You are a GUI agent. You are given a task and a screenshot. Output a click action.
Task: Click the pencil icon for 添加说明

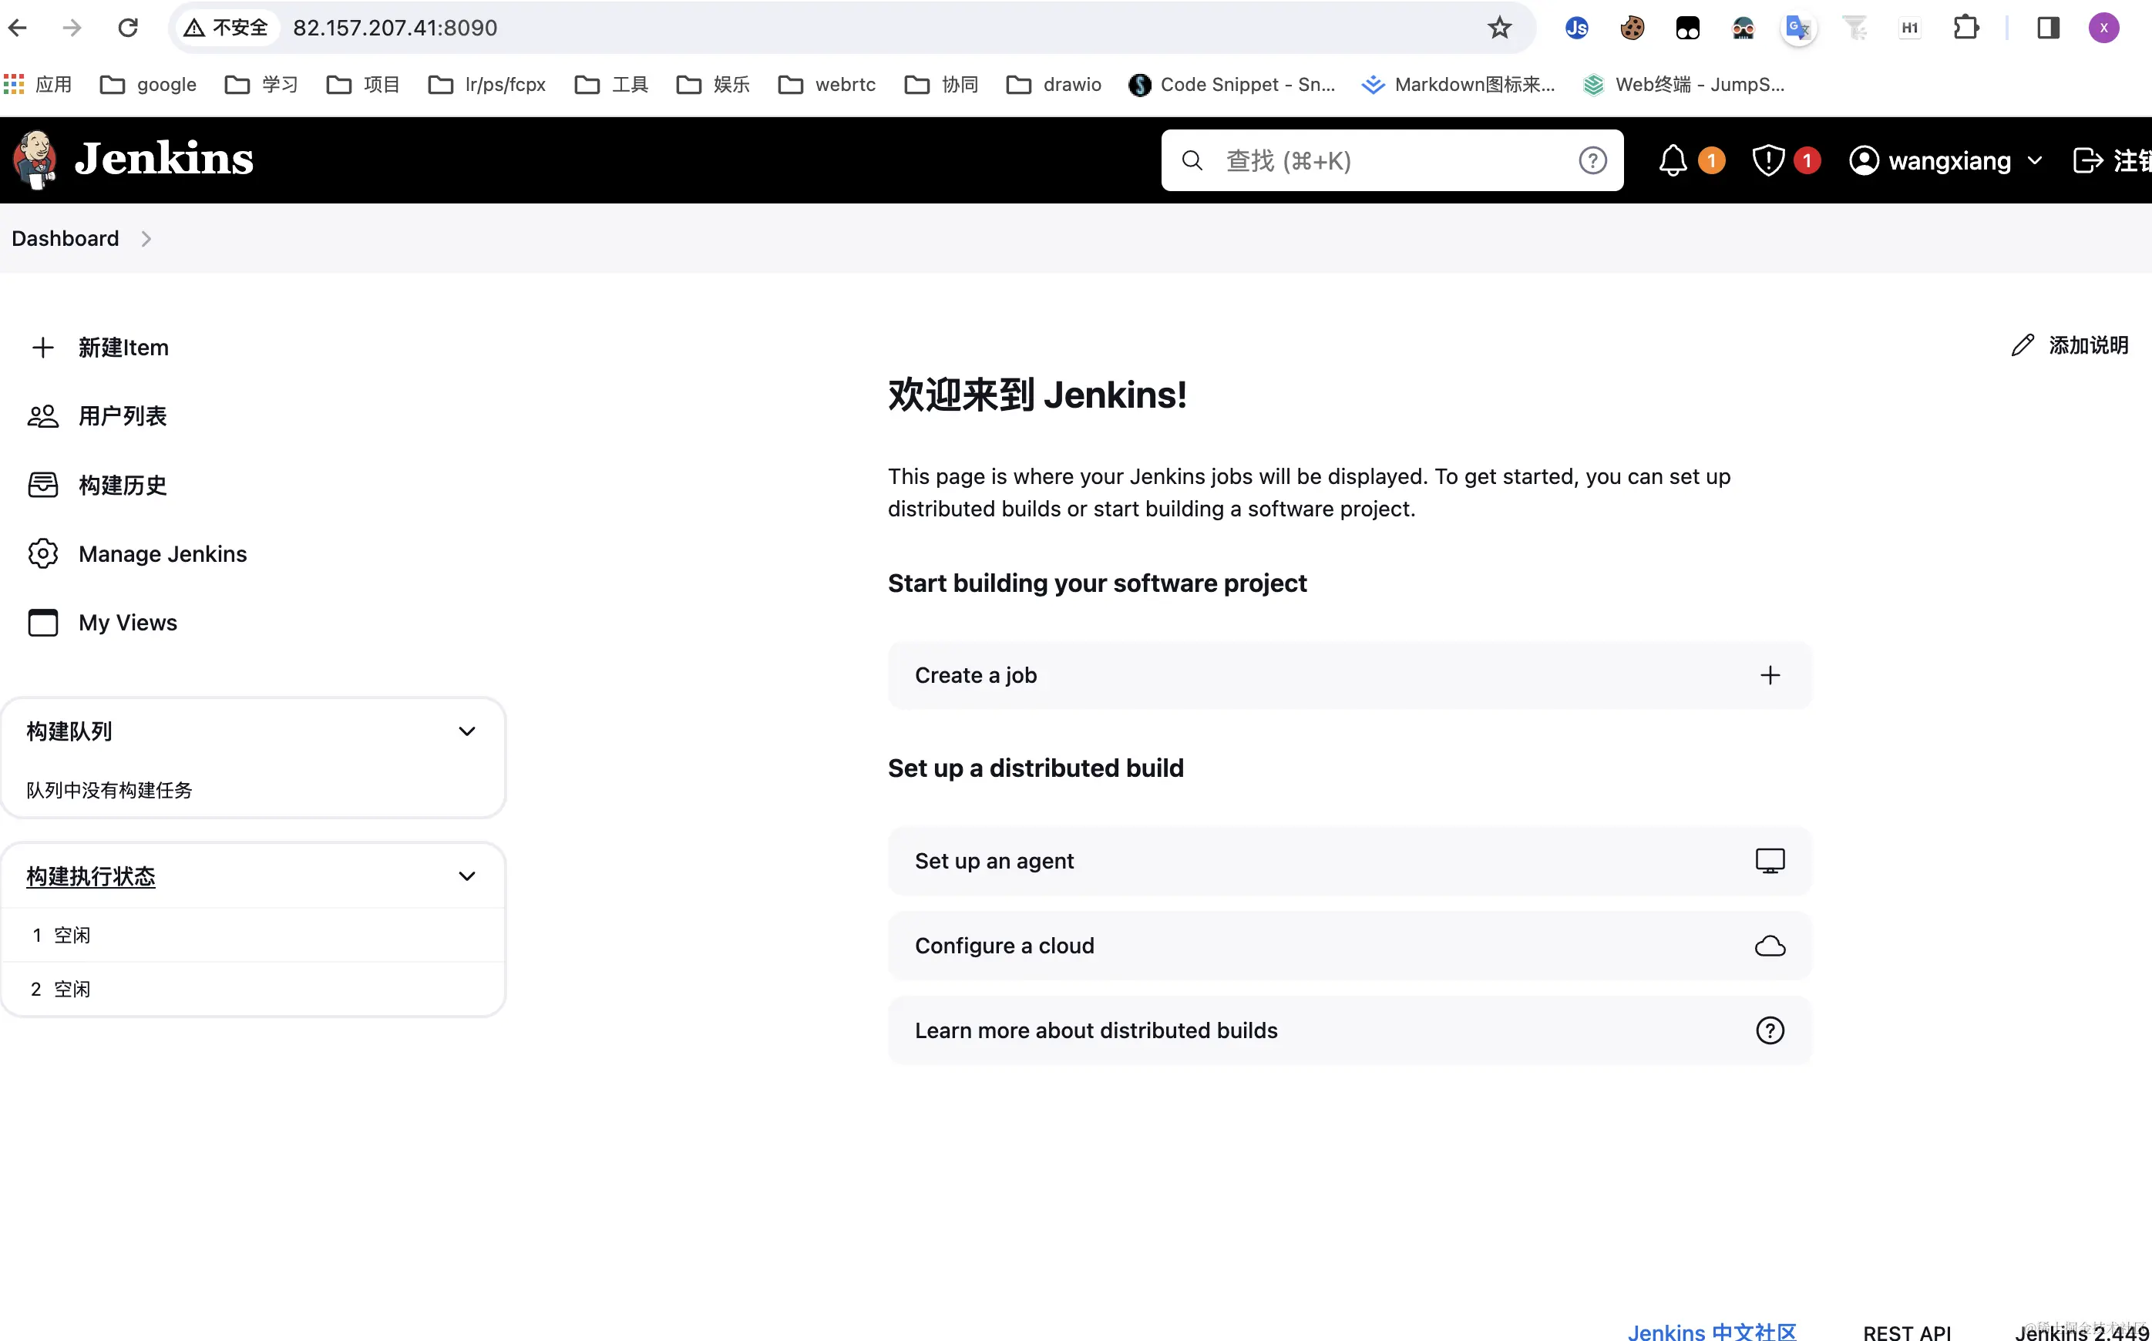coord(2023,345)
